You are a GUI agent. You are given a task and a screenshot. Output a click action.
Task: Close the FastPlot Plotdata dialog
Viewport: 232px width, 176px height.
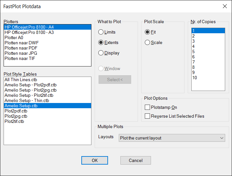(x=225, y=6)
